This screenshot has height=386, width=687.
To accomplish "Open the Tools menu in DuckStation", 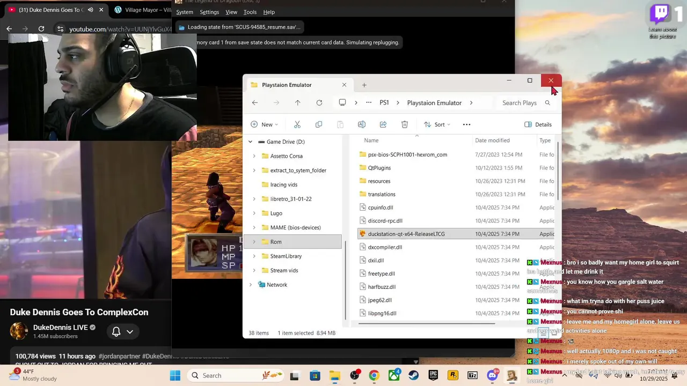I will [x=250, y=12].
